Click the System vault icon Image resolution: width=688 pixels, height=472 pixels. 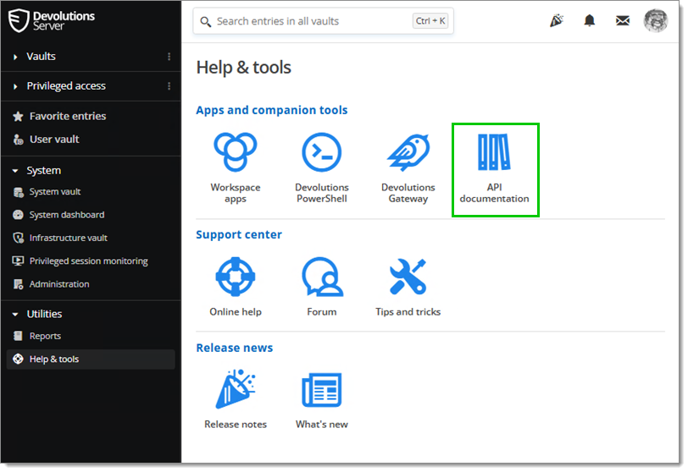[x=18, y=192]
